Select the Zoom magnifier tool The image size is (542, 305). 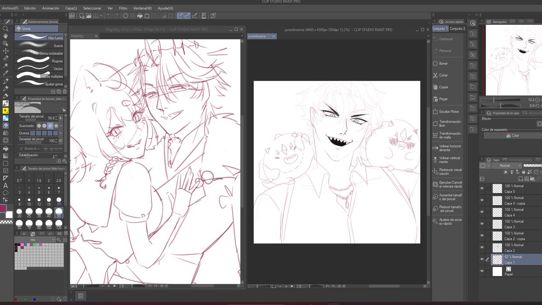click(5, 28)
